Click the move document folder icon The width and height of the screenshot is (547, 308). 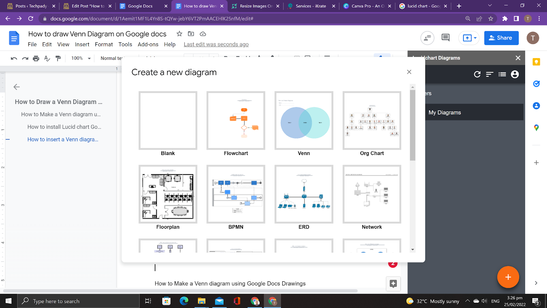[x=191, y=34]
